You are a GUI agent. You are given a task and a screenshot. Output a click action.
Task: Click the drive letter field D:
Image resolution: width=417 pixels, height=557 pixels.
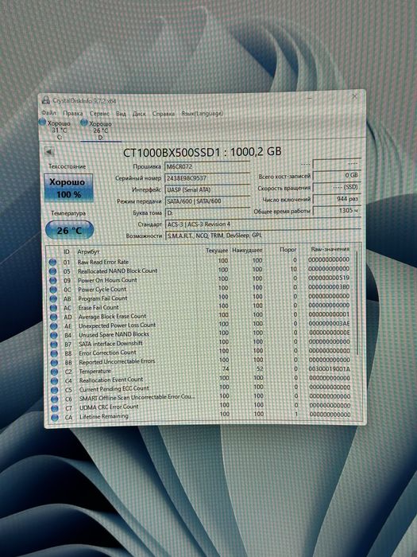tap(208, 212)
